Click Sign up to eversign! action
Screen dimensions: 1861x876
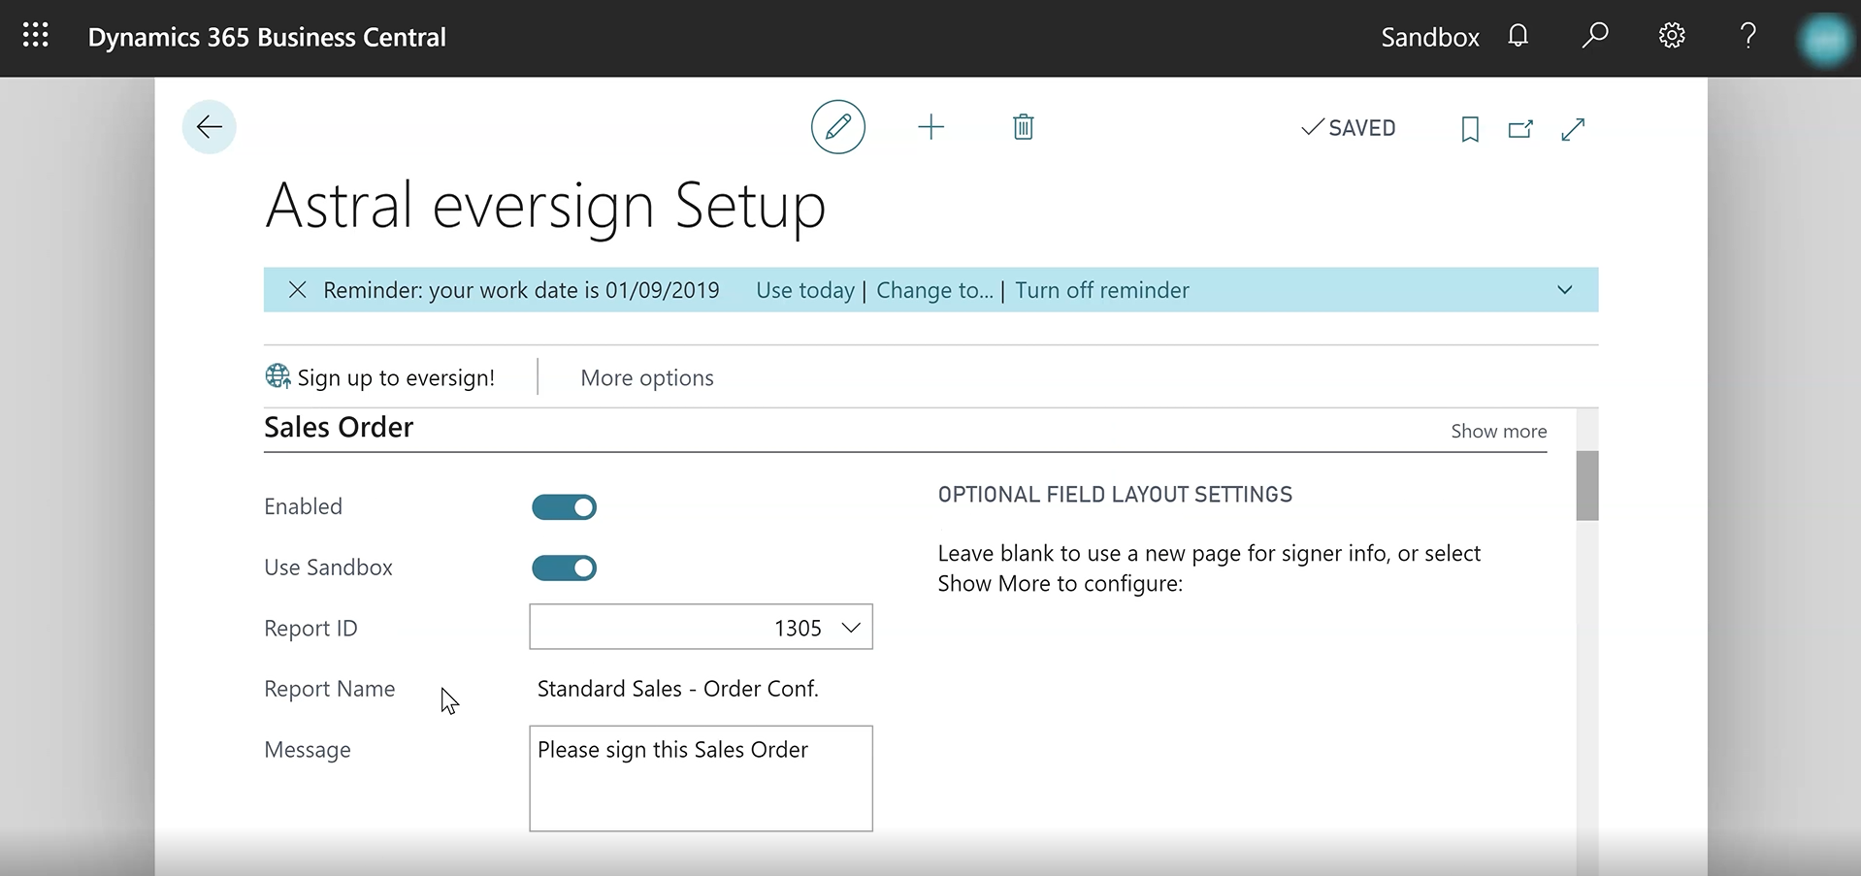click(380, 378)
